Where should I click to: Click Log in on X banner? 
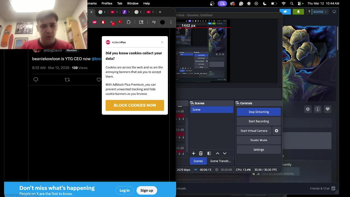click(x=124, y=190)
